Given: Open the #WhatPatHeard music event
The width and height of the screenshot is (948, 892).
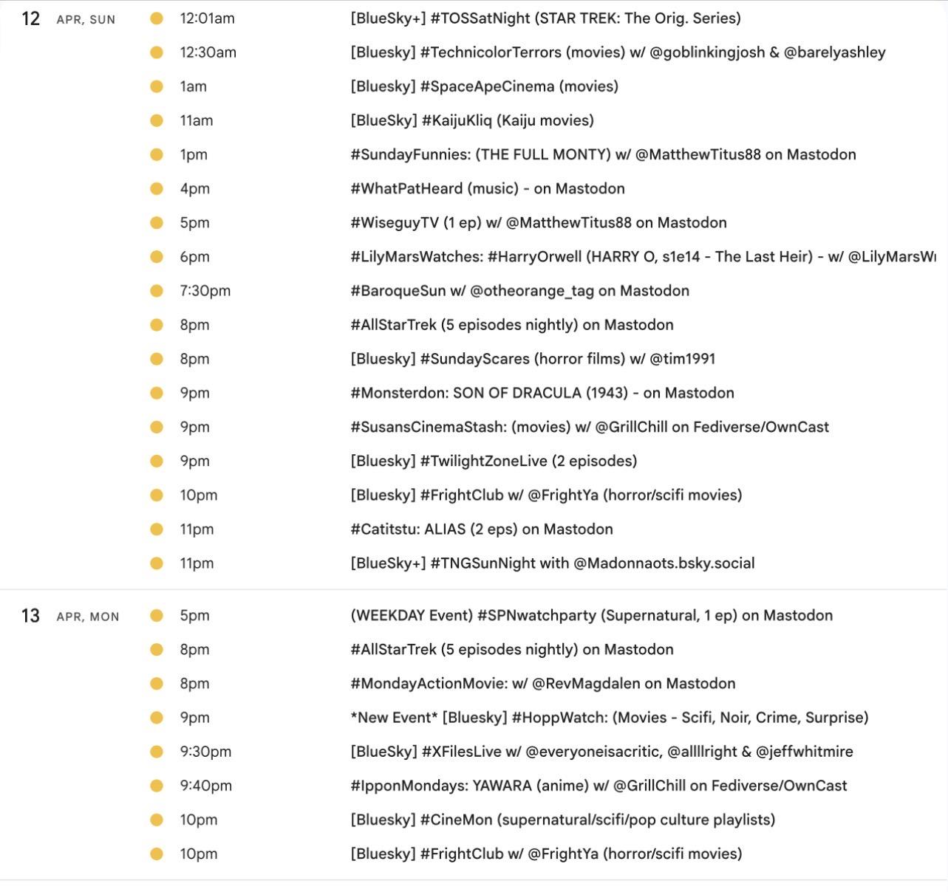Looking at the screenshot, I should (487, 188).
